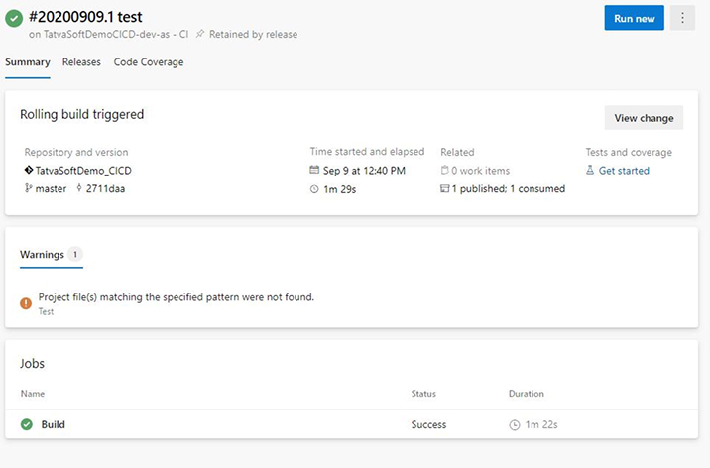Click the pin icon beside Retained by release
The height and width of the screenshot is (468, 710).
[200, 34]
